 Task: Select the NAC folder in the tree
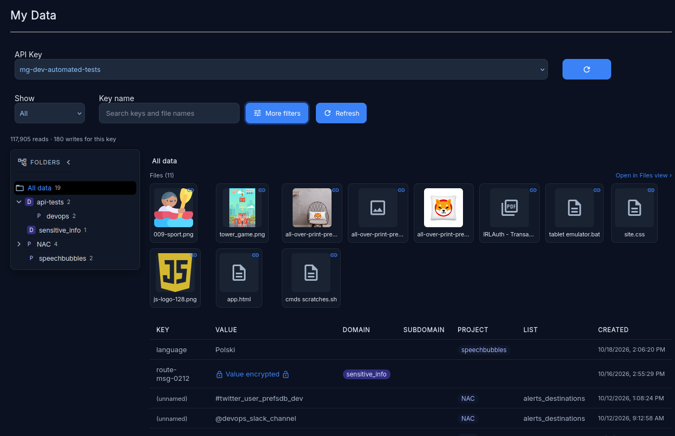[44, 245]
